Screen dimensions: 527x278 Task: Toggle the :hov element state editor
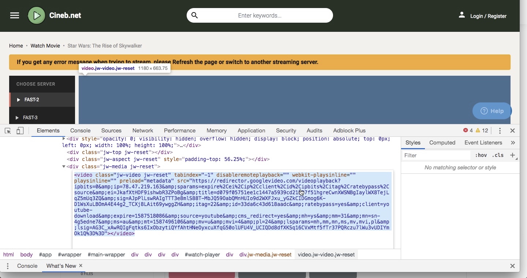pyautogui.click(x=481, y=155)
